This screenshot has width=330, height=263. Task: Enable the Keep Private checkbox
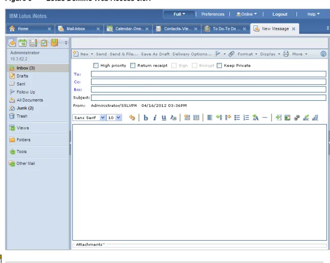point(219,66)
